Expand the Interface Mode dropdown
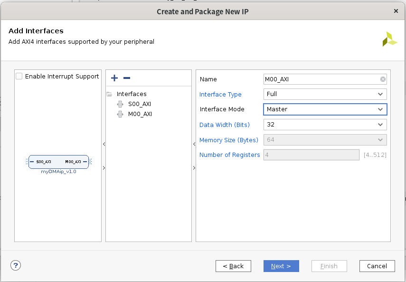The width and height of the screenshot is (406, 282). (325, 109)
